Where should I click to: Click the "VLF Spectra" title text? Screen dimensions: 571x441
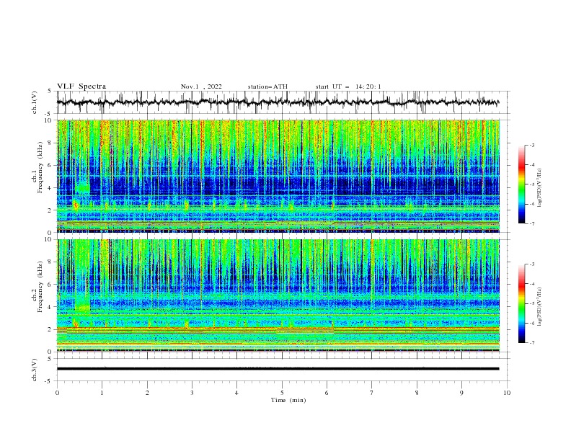[x=81, y=86]
